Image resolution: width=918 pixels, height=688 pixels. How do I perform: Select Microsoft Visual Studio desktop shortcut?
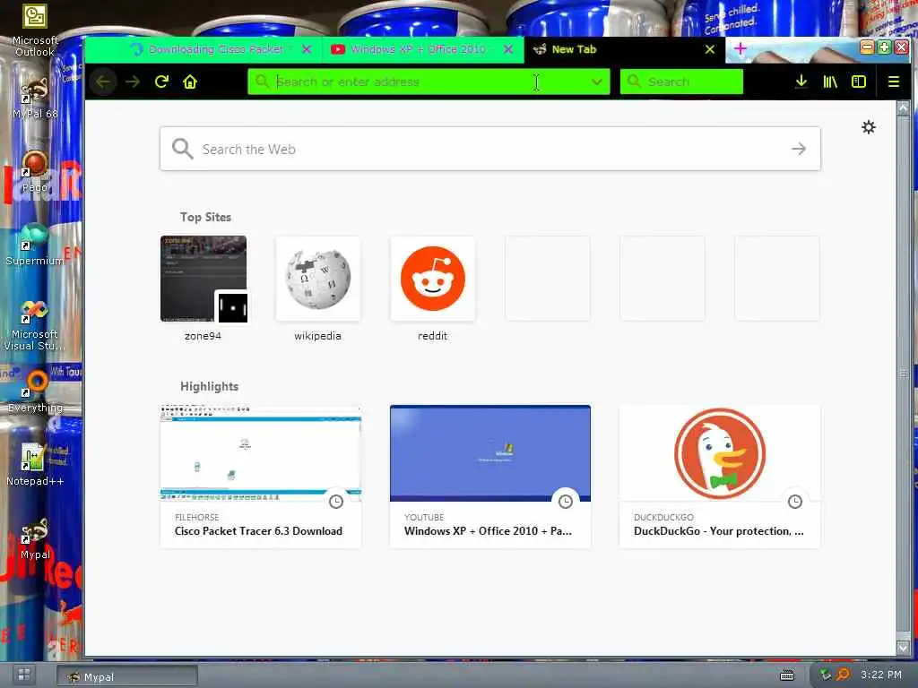(x=35, y=324)
